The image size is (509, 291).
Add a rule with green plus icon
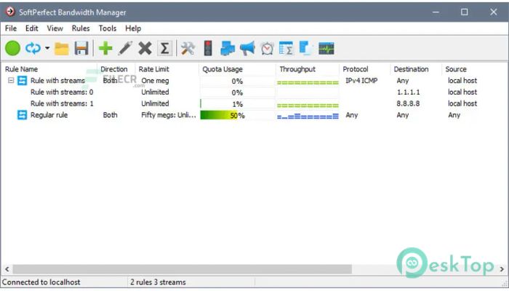[x=105, y=49]
